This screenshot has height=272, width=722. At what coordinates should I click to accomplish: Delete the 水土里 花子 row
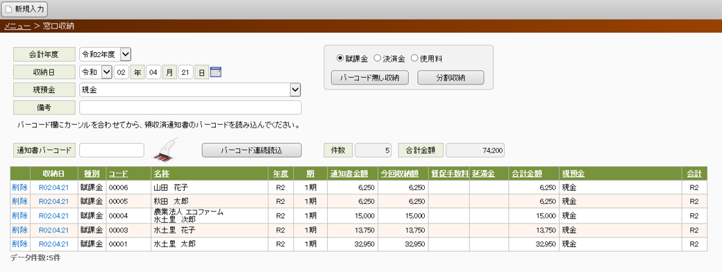pyautogui.click(x=20, y=230)
